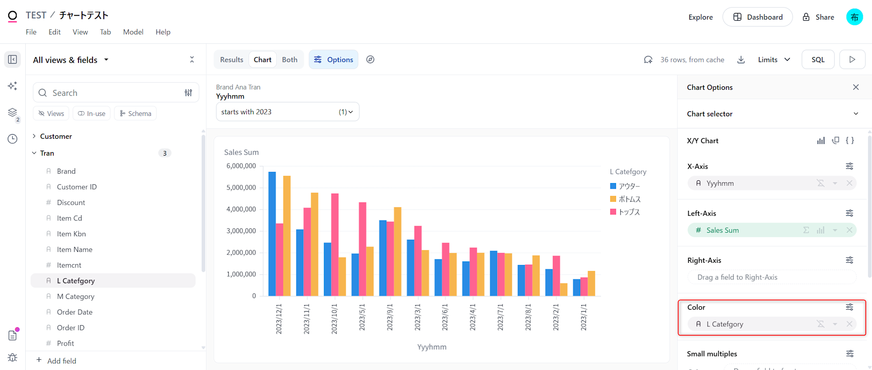Click the search filter settings icon

[x=188, y=93]
